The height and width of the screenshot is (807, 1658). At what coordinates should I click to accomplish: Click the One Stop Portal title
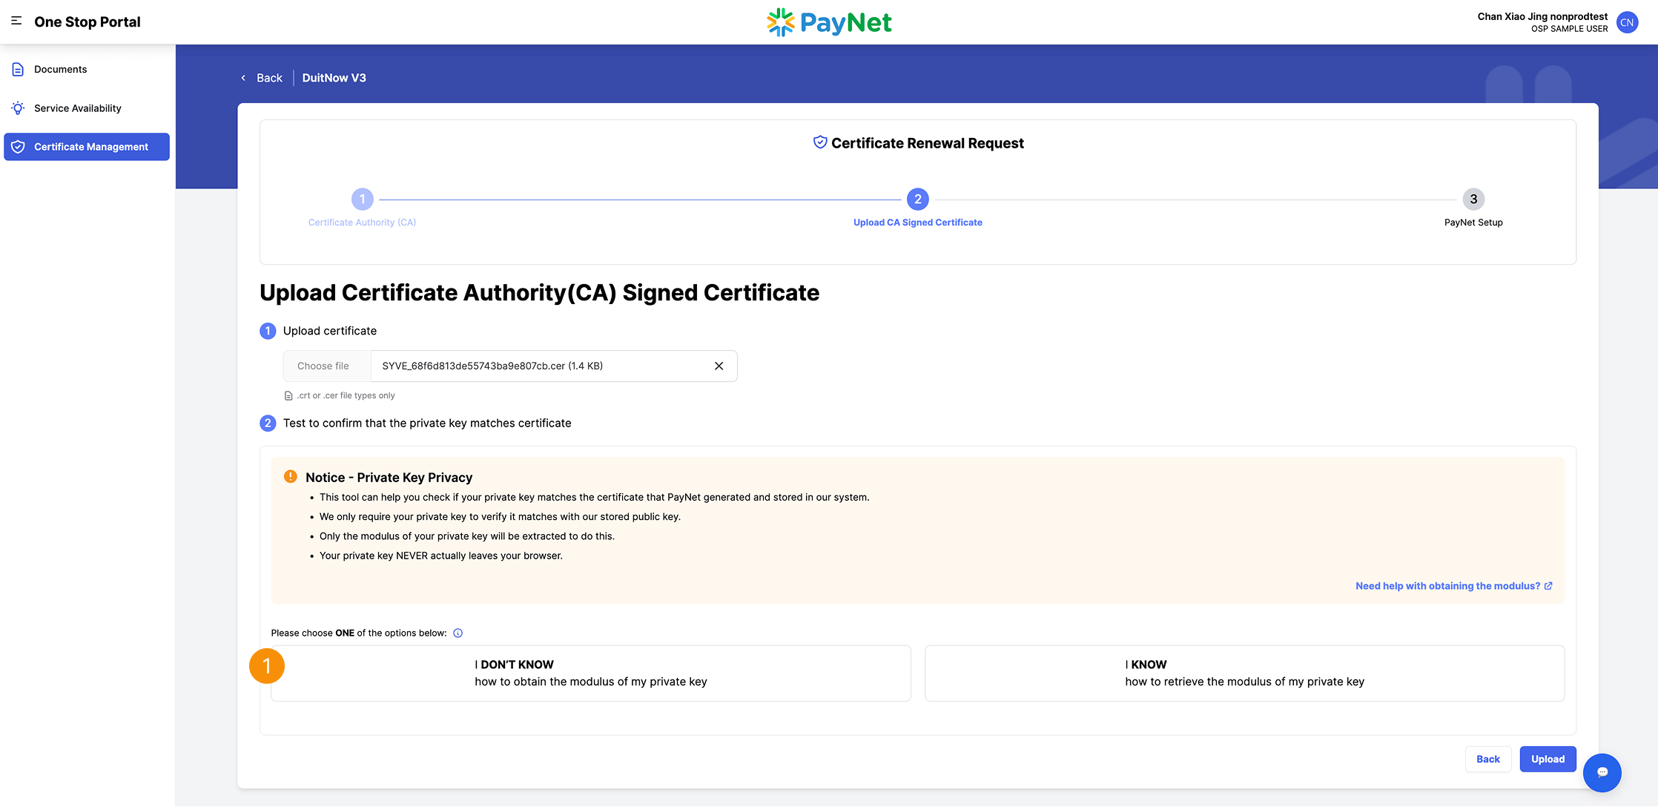pos(87,22)
